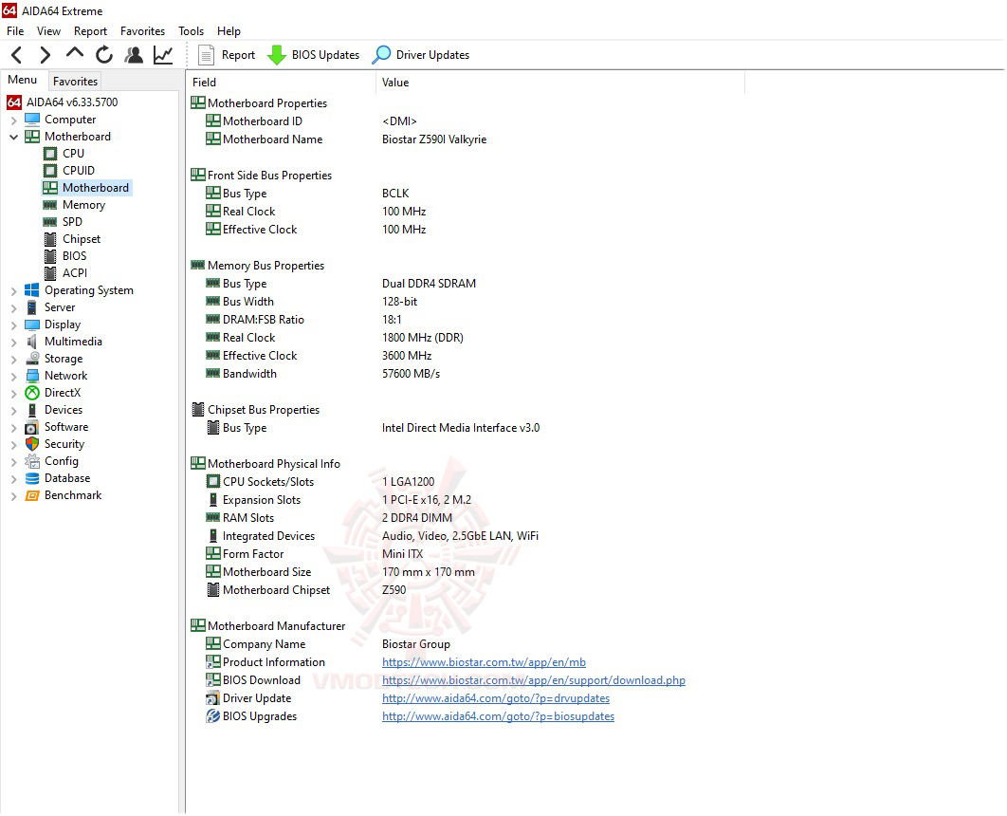
Task: Switch to the Favorites tab in sidebar
Action: 75,81
